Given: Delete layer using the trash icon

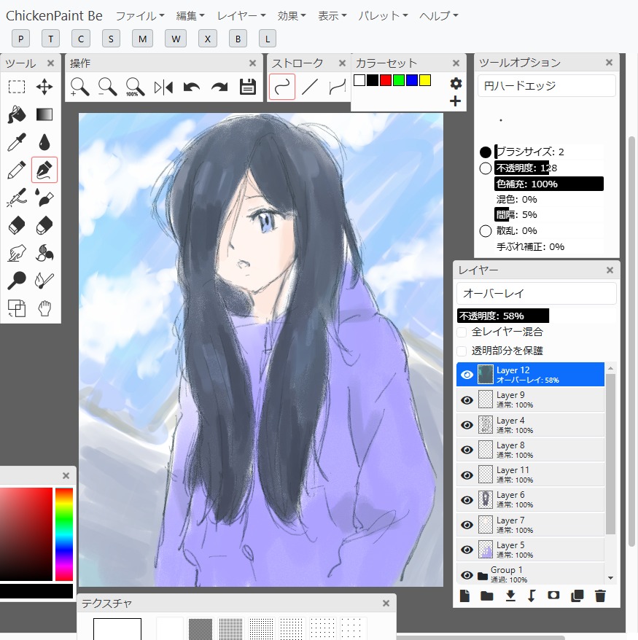Looking at the screenshot, I should pos(600,596).
